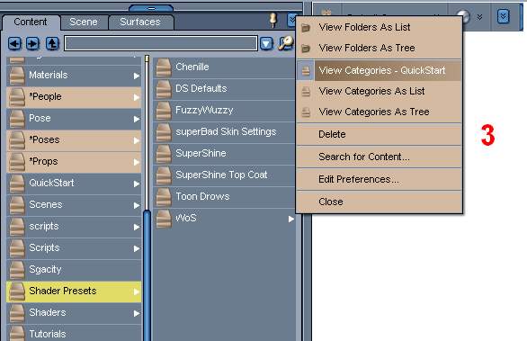Select lowercase scripts folder row
527x341 pixels.
74,227
